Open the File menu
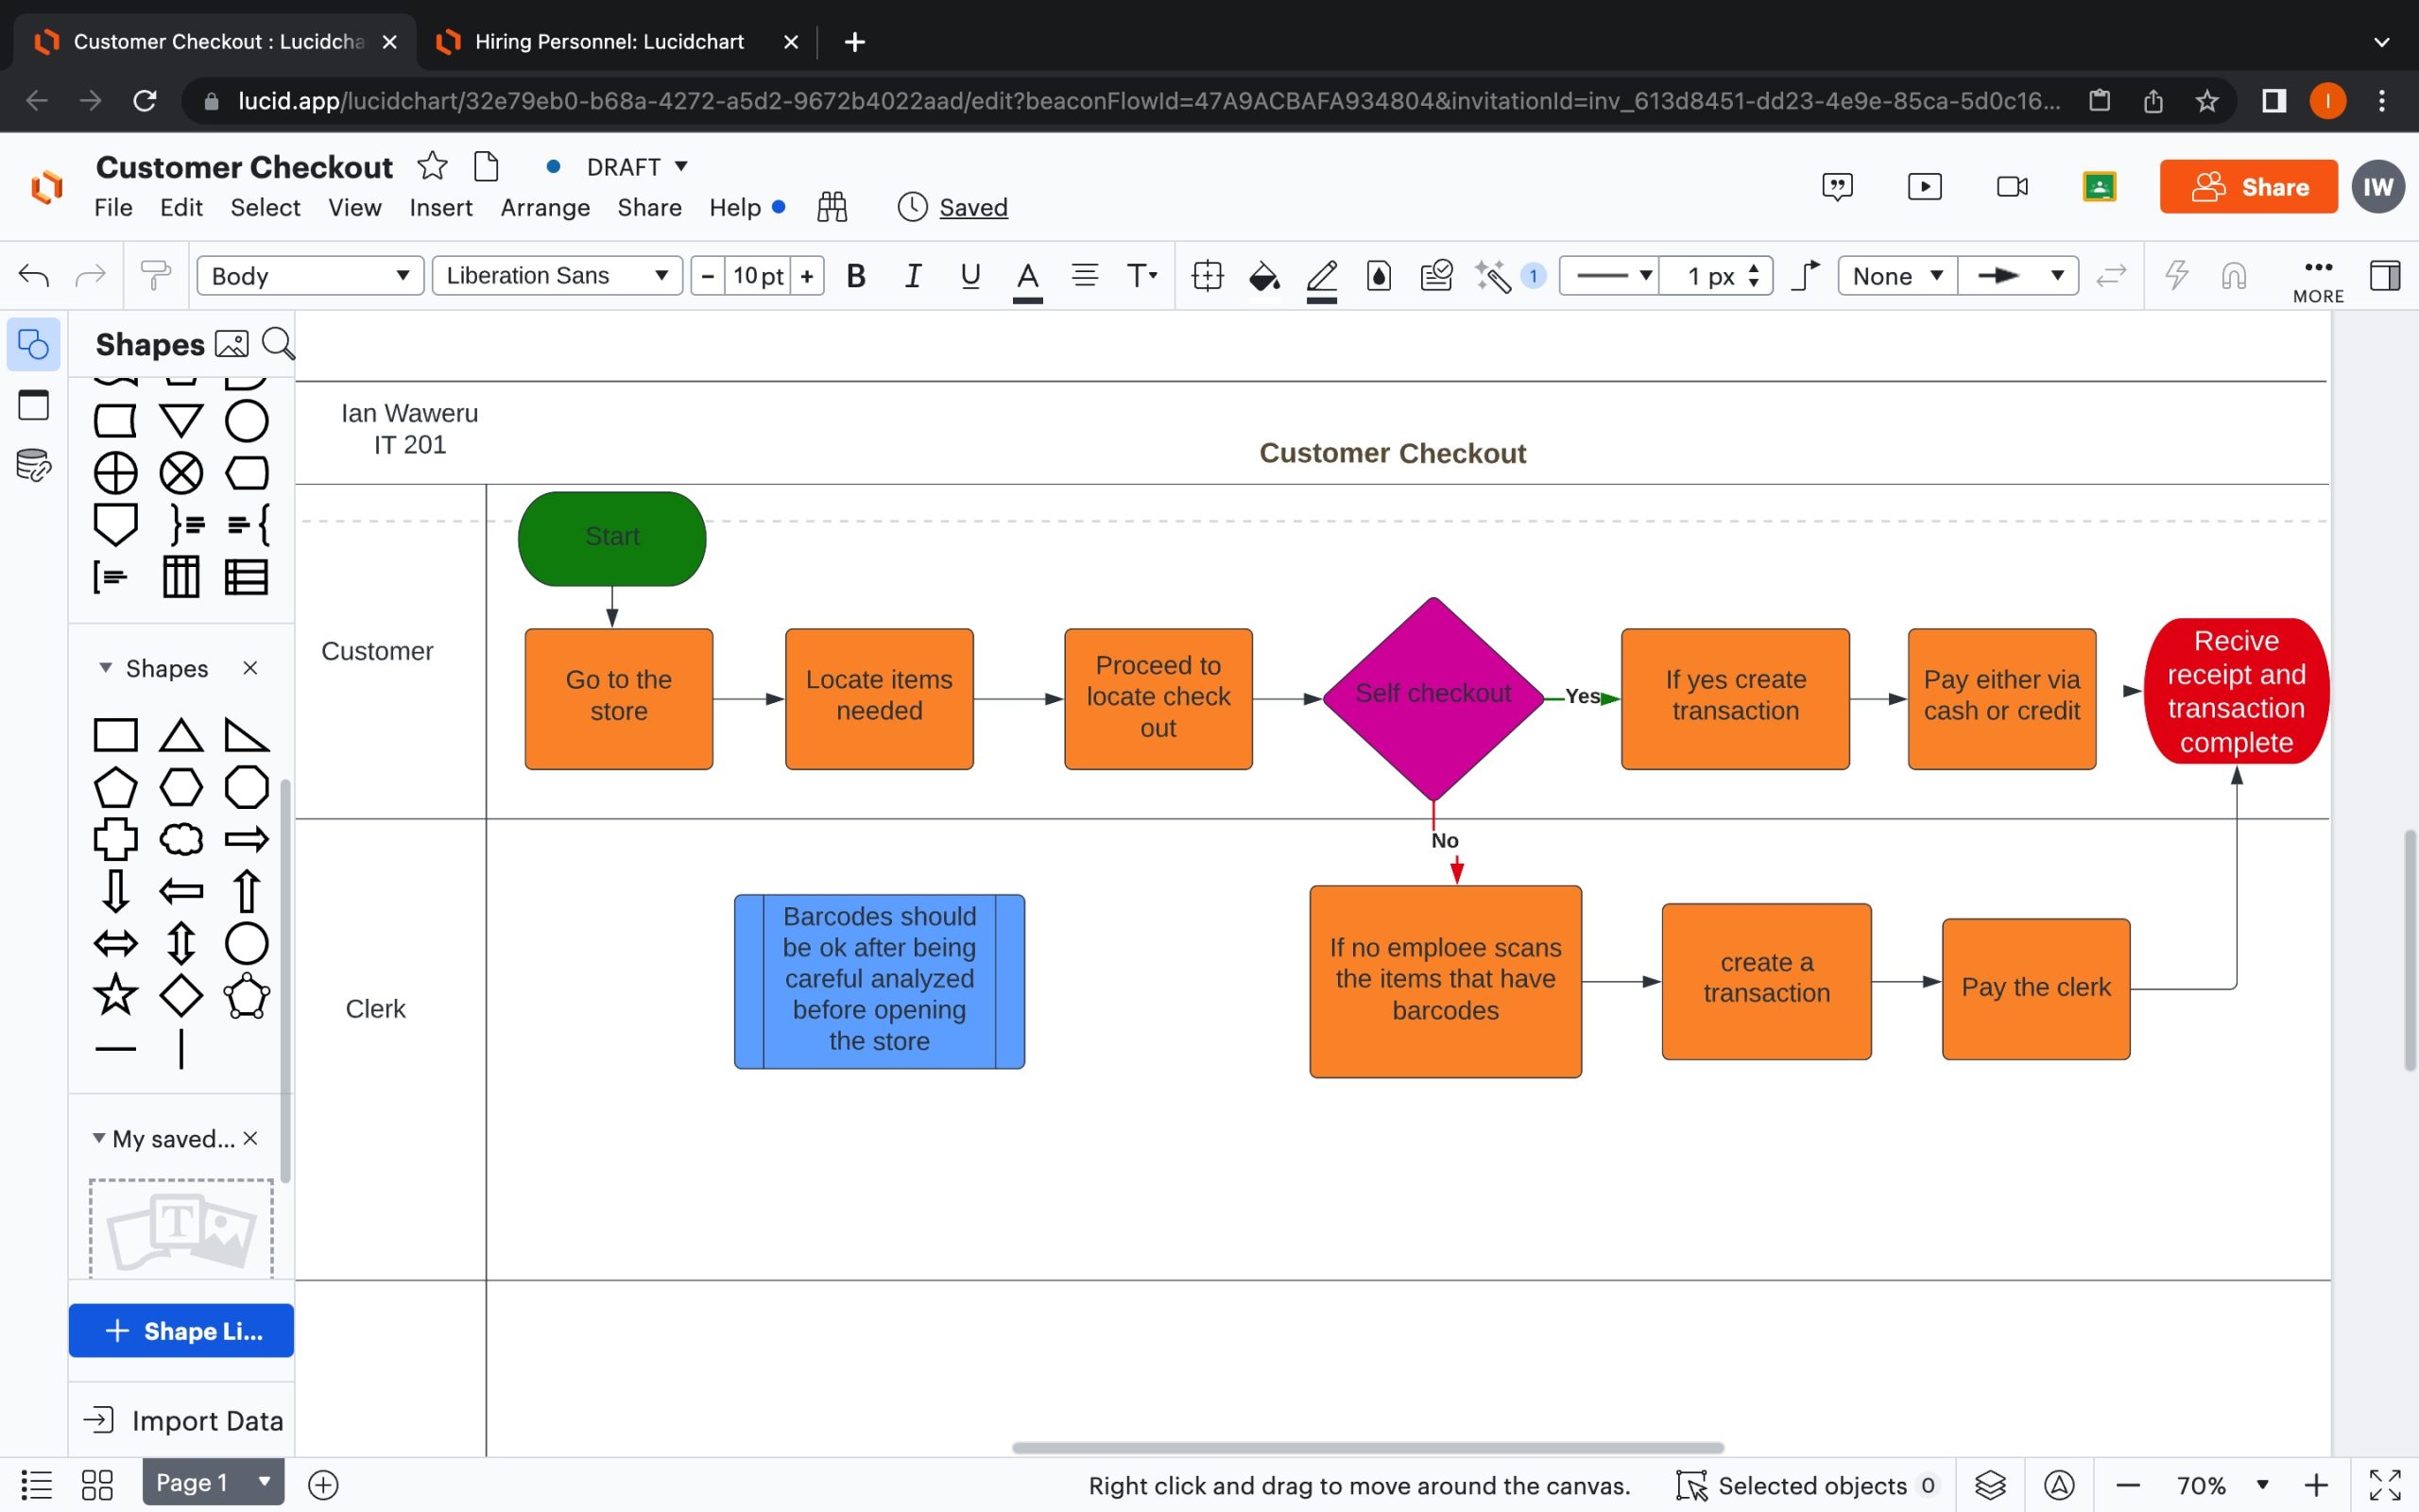The height and width of the screenshot is (1512, 2419). click(x=113, y=208)
